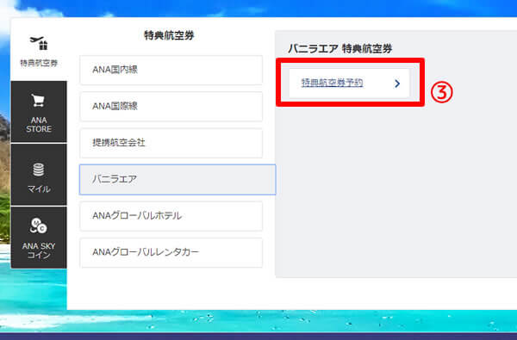The height and width of the screenshot is (340, 517).
Task: Switch to the マイル sidebar tab label
Action: (39, 189)
